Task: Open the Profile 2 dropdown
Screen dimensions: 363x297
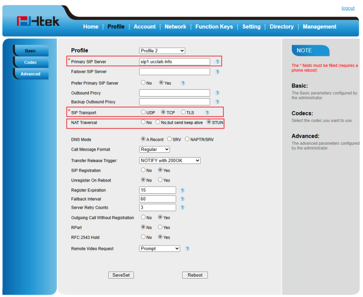Action: coord(162,51)
